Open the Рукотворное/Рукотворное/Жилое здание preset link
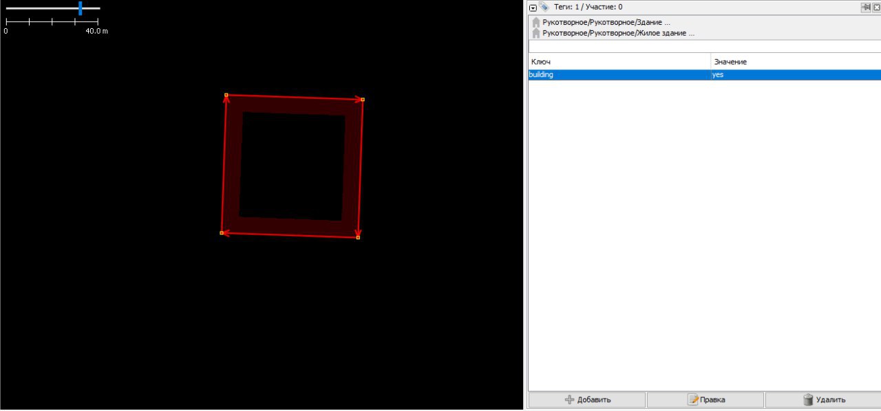 click(618, 33)
